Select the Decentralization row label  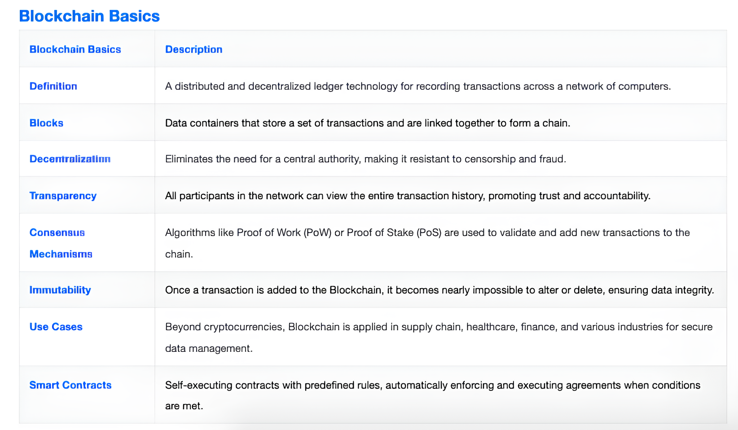point(70,159)
